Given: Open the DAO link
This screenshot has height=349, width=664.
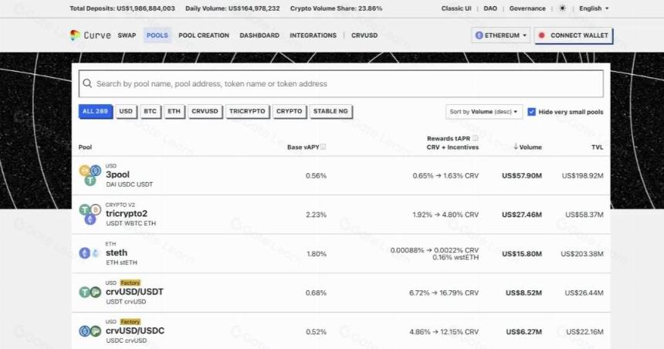Looking at the screenshot, I should (x=490, y=8).
